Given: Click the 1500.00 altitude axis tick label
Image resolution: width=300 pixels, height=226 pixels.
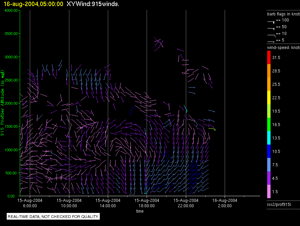Looking at the screenshot, I should [11, 126].
